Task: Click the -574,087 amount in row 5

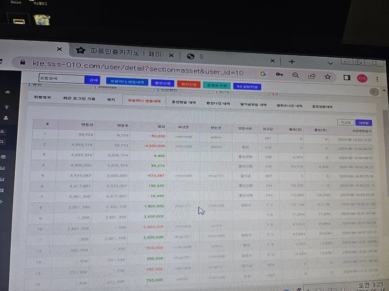Action: click(156, 175)
